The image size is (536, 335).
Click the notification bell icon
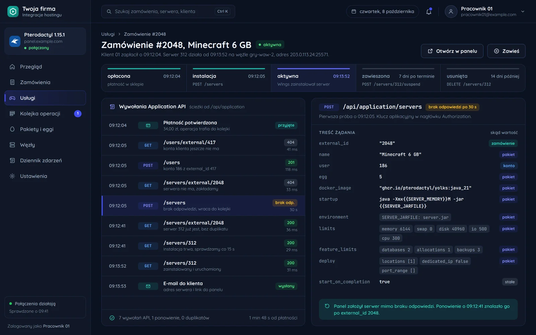(428, 12)
